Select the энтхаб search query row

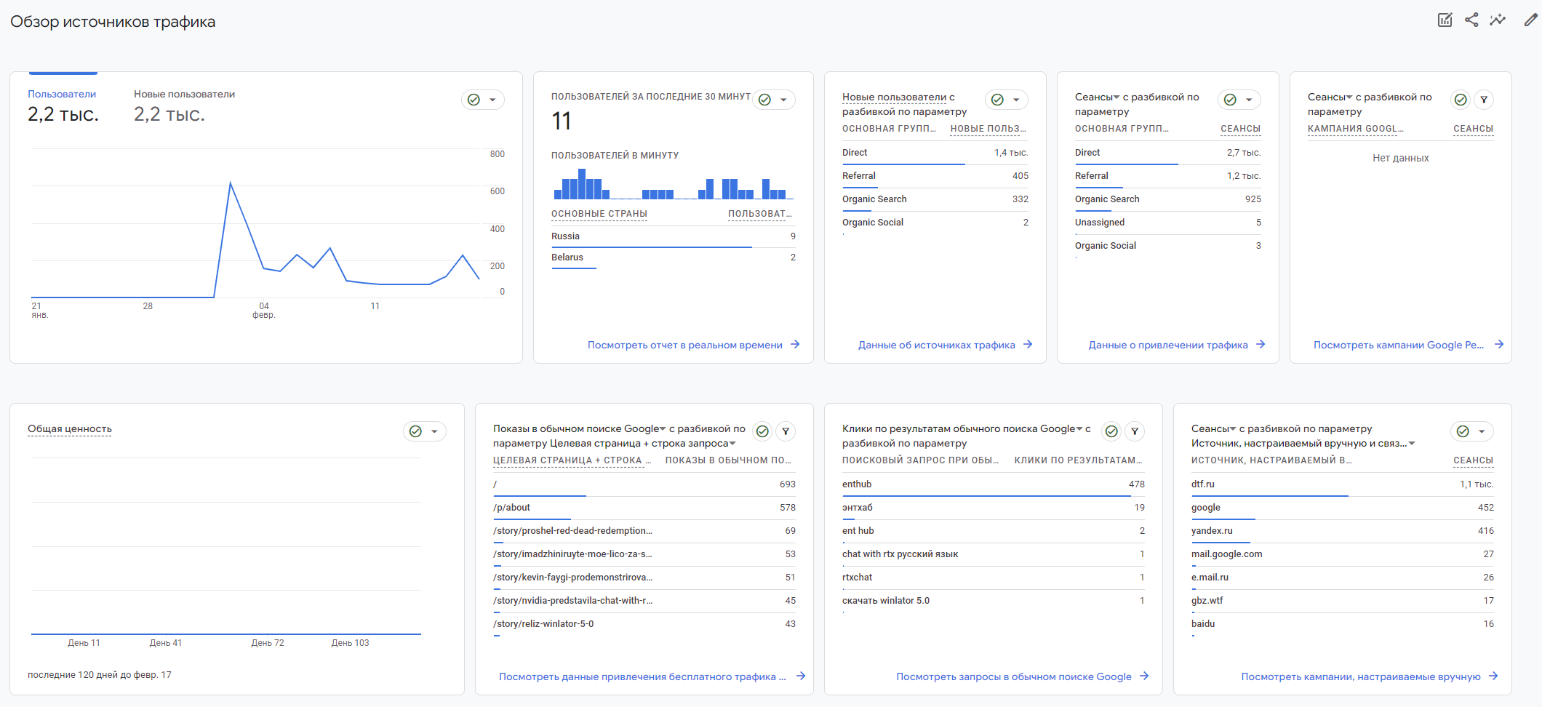point(994,508)
